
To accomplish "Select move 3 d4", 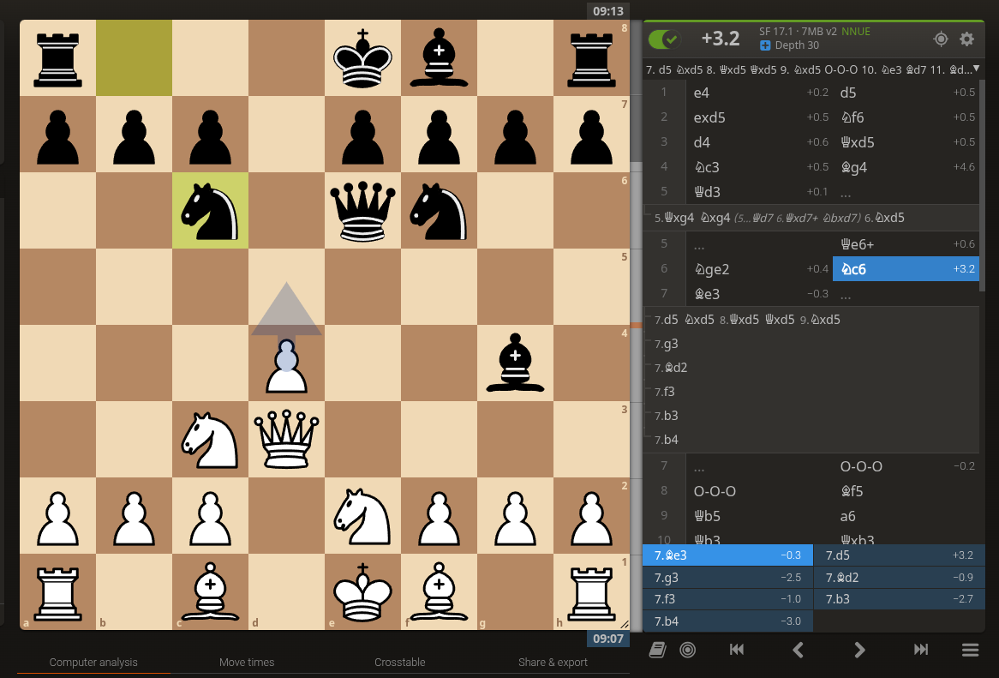I will point(759,142).
